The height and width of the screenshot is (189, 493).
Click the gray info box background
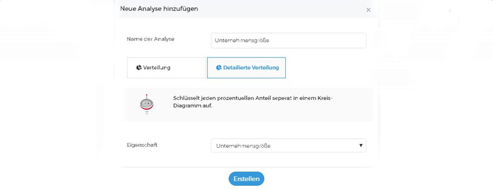pyautogui.click(x=248, y=104)
